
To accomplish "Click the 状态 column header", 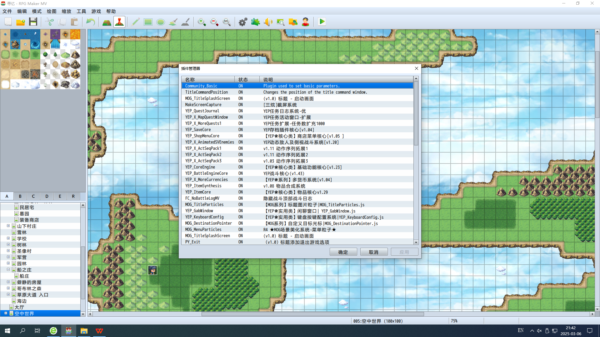I will click(x=247, y=80).
